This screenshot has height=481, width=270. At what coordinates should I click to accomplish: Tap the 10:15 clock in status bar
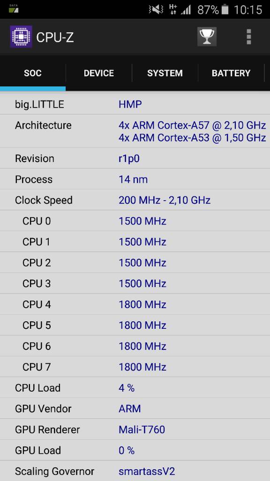click(x=248, y=10)
